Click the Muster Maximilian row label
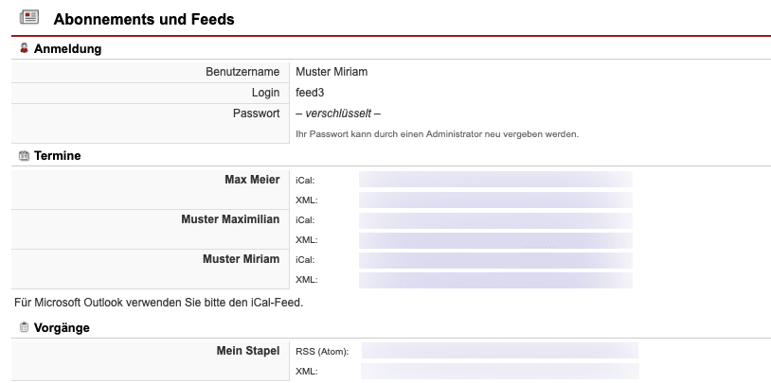This screenshot has width=771, height=383. click(x=230, y=219)
